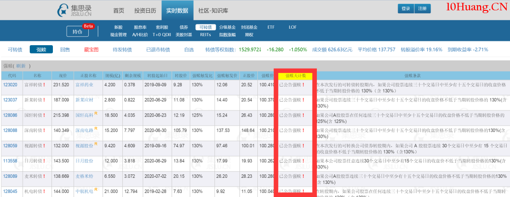Open the 封闭基金 section
The width and height of the screenshot is (510, 197).
(249, 27)
